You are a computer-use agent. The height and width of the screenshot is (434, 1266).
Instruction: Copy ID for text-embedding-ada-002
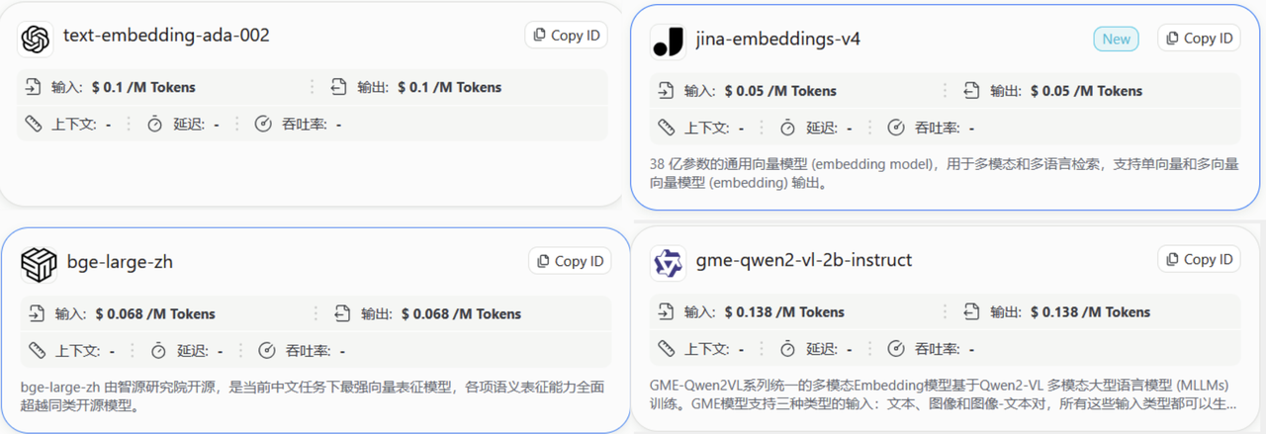pyautogui.click(x=567, y=36)
